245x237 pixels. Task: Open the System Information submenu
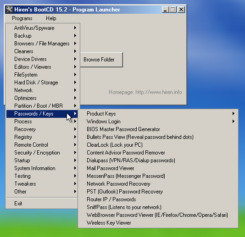pos(42,168)
